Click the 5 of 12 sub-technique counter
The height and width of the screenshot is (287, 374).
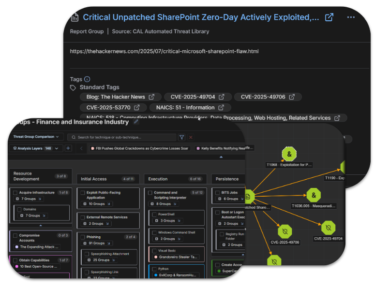click(x=197, y=192)
